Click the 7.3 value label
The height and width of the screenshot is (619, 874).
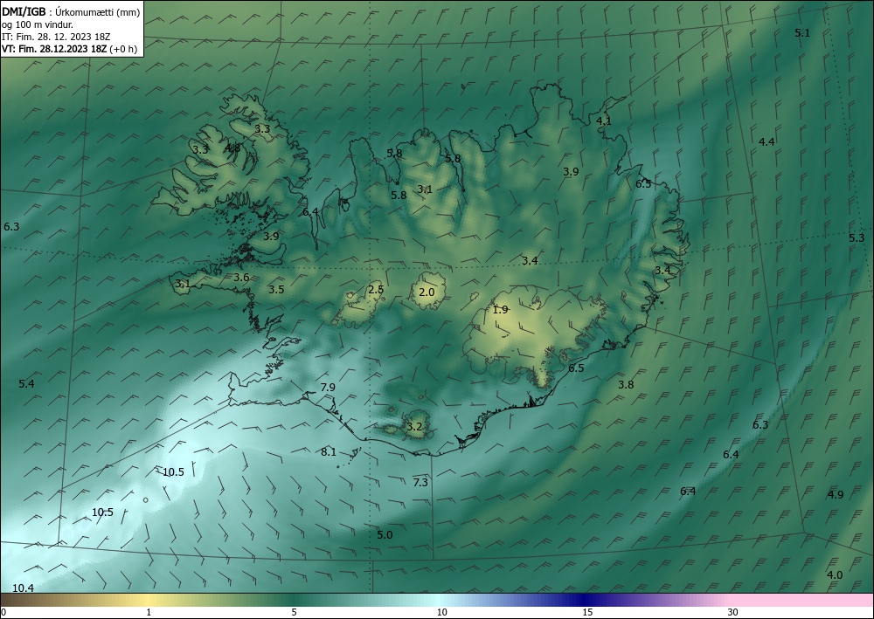tap(420, 482)
